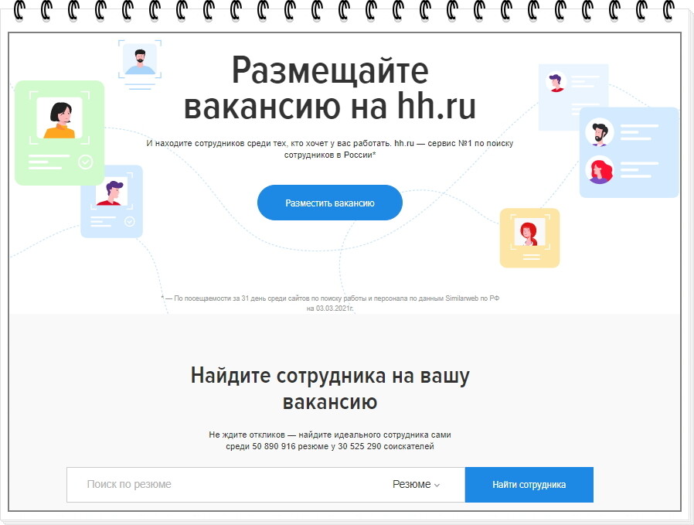The image size is (694, 525).
Task: Click the heading 'Размещайте вакансию на hh.ru'
Action: [x=330, y=89]
